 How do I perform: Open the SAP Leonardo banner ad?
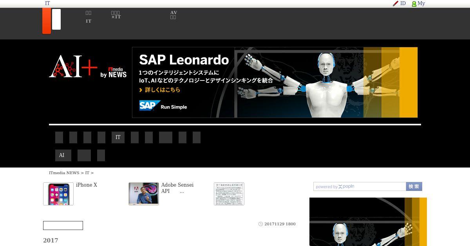(x=275, y=82)
